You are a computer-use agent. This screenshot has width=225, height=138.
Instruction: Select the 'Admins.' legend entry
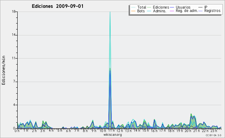click(160, 11)
